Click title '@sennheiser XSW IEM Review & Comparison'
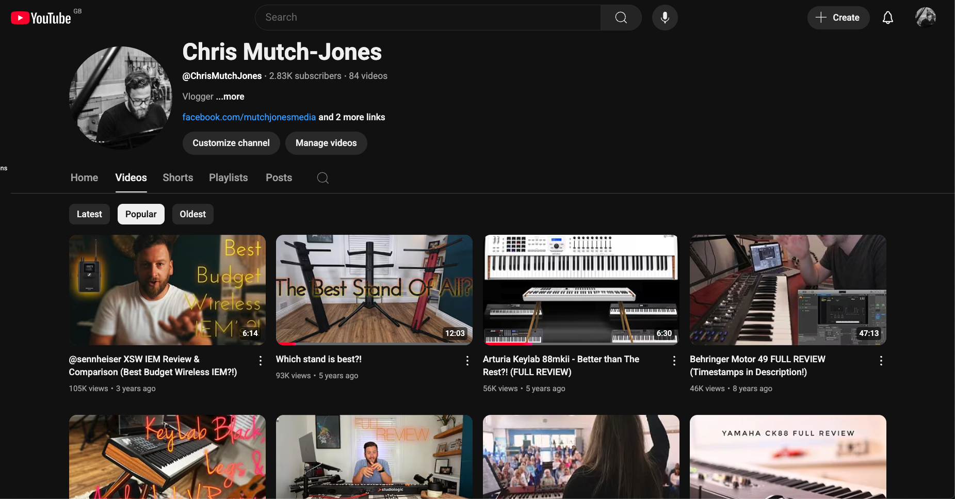955x499 pixels. pos(153,365)
